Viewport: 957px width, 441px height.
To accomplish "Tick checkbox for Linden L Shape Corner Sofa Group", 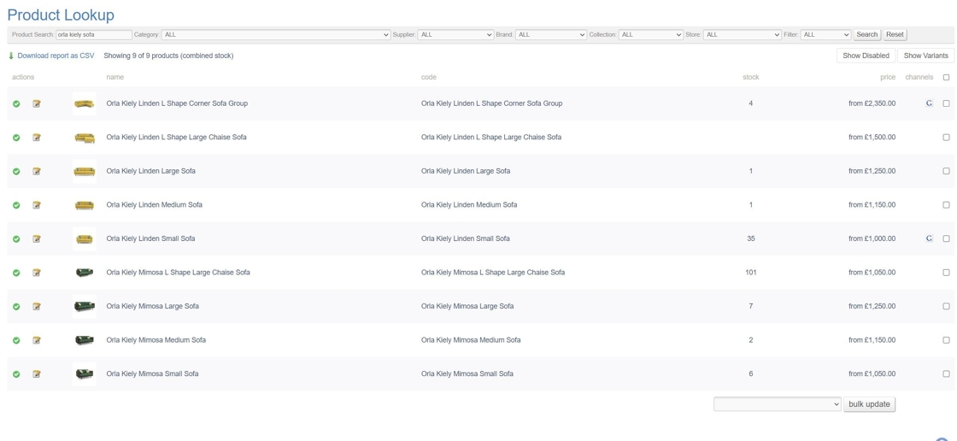I will point(946,103).
